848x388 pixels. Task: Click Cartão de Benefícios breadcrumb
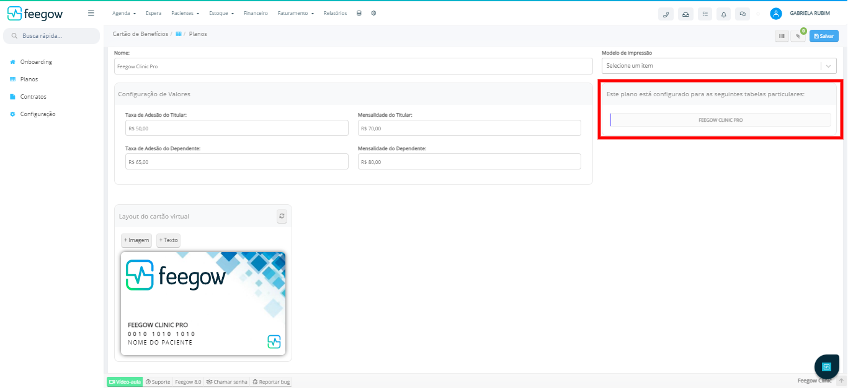tap(140, 34)
